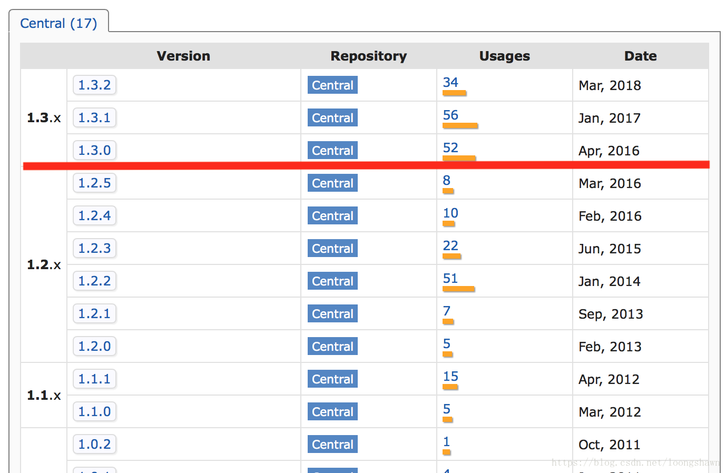The image size is (726, 473).
Task: Click the Central badge for version 1.3.1
Action: point(332,117)
